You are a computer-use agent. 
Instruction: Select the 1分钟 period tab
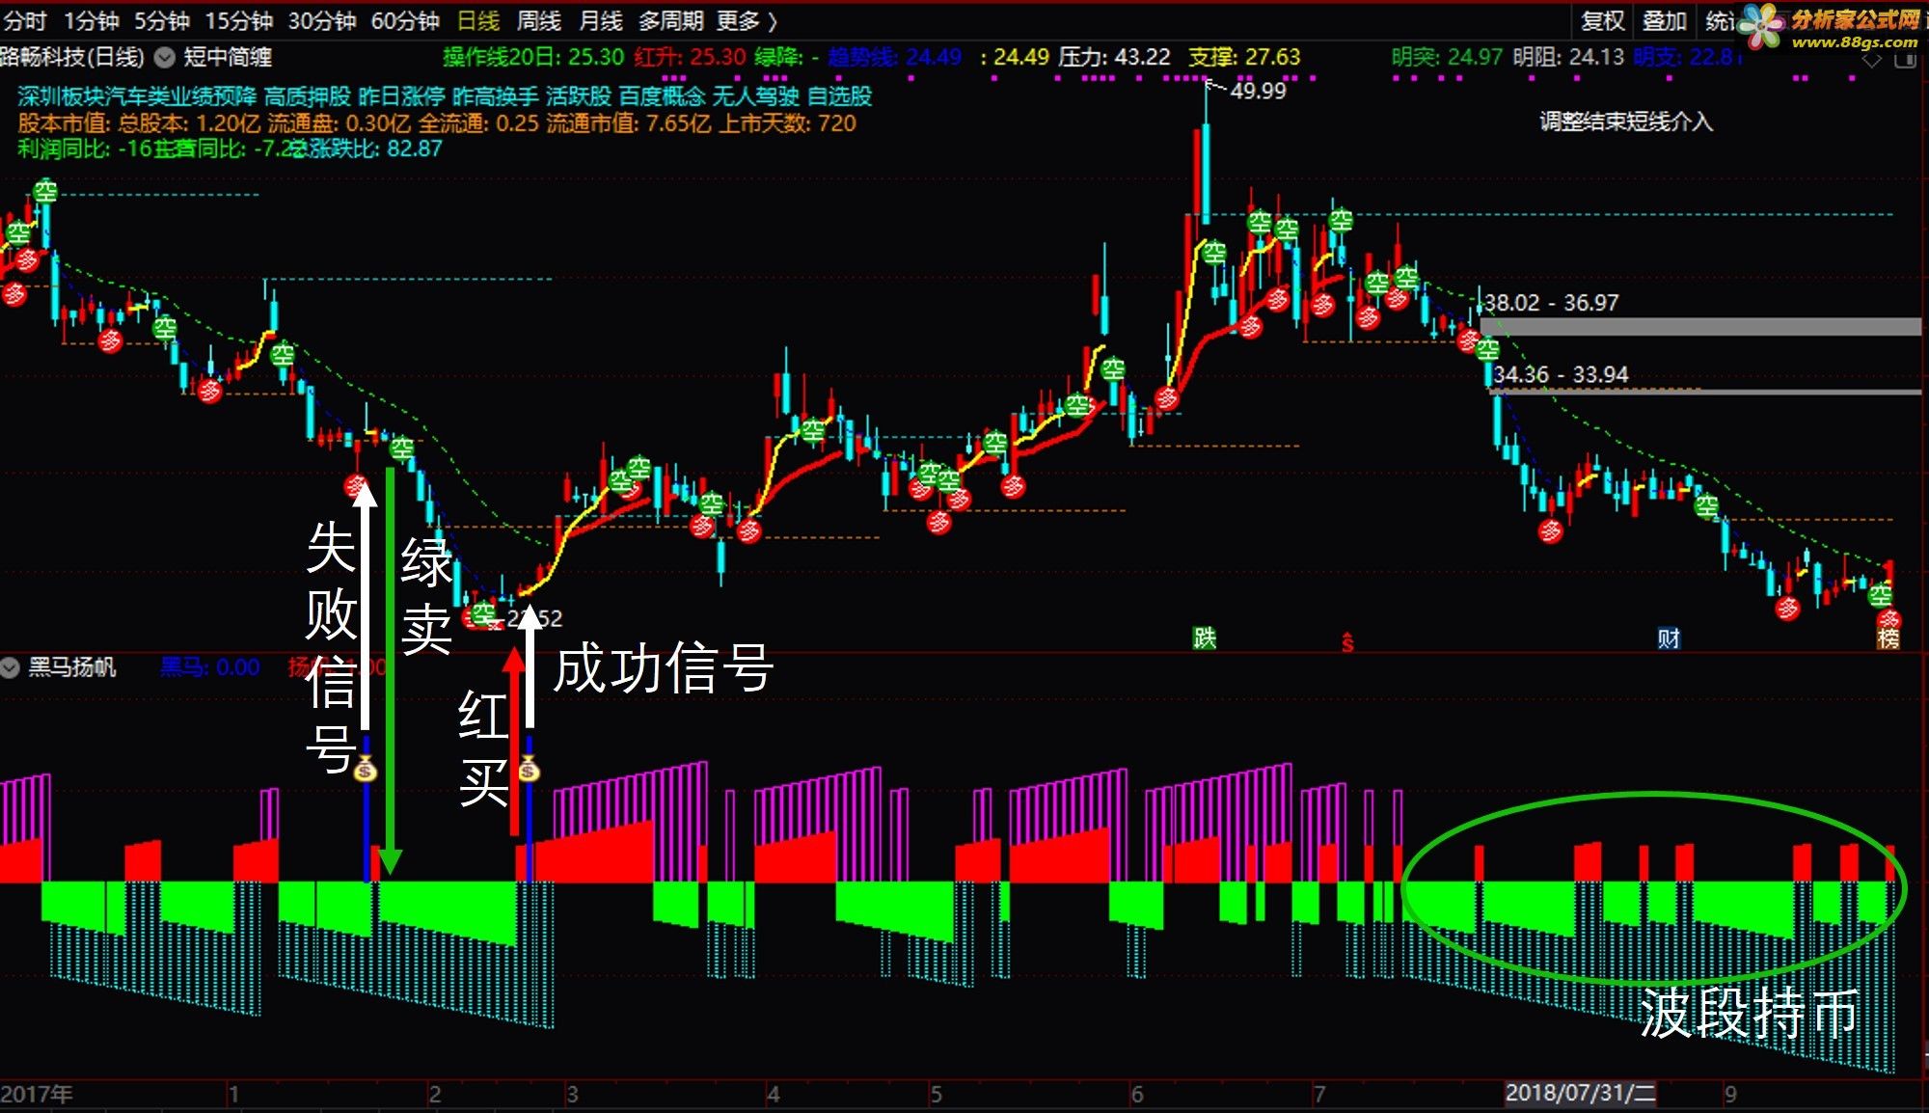coord(91,20)
